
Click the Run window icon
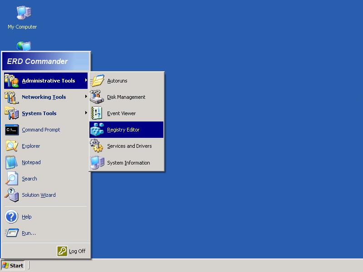tap(12, 233)
